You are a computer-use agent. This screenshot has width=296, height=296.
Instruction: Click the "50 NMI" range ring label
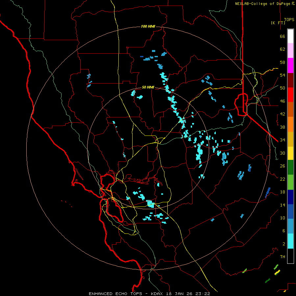pyautogui.click(x=148, y=87)
